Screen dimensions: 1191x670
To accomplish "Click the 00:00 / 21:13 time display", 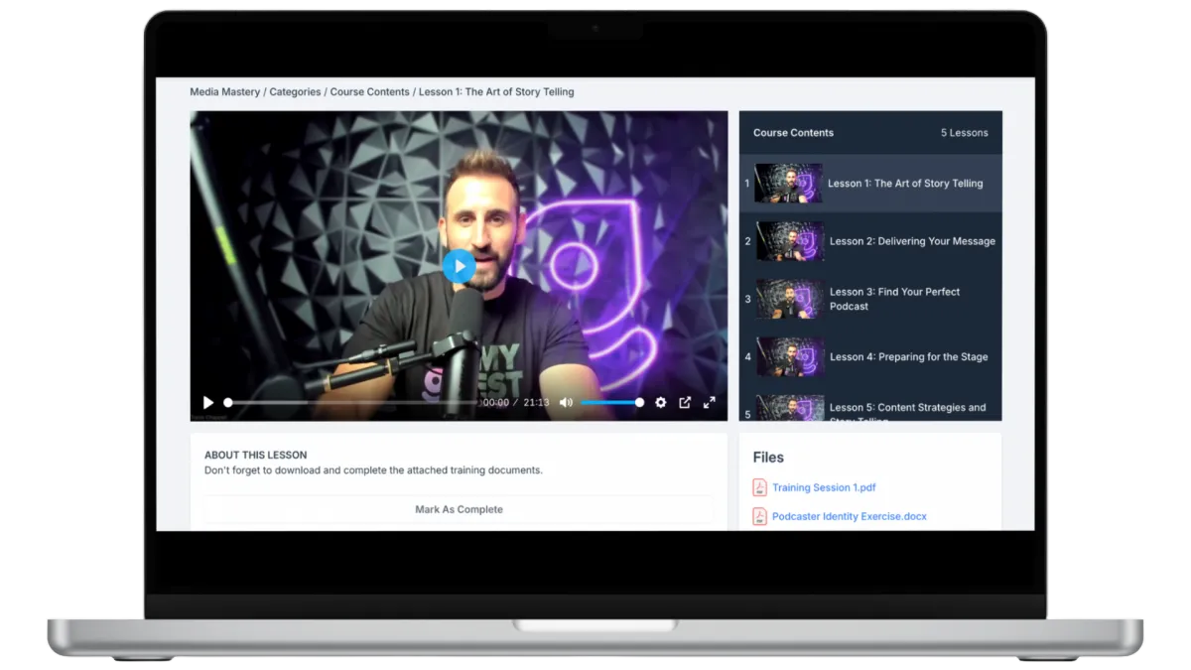I will (x=516, y=403).
